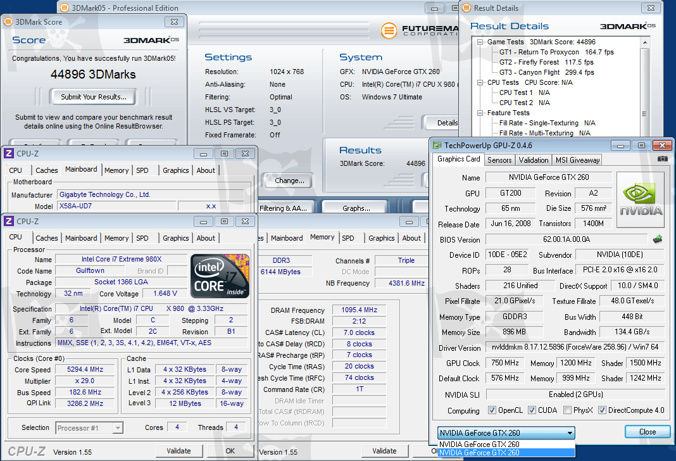Click the 3DMark05 main window title icon

pyautogui.click(x=64, y=8)
